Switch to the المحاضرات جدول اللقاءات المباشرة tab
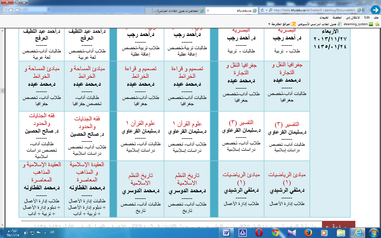The width and height of the screenshot is (381, 238). [179, 11]
